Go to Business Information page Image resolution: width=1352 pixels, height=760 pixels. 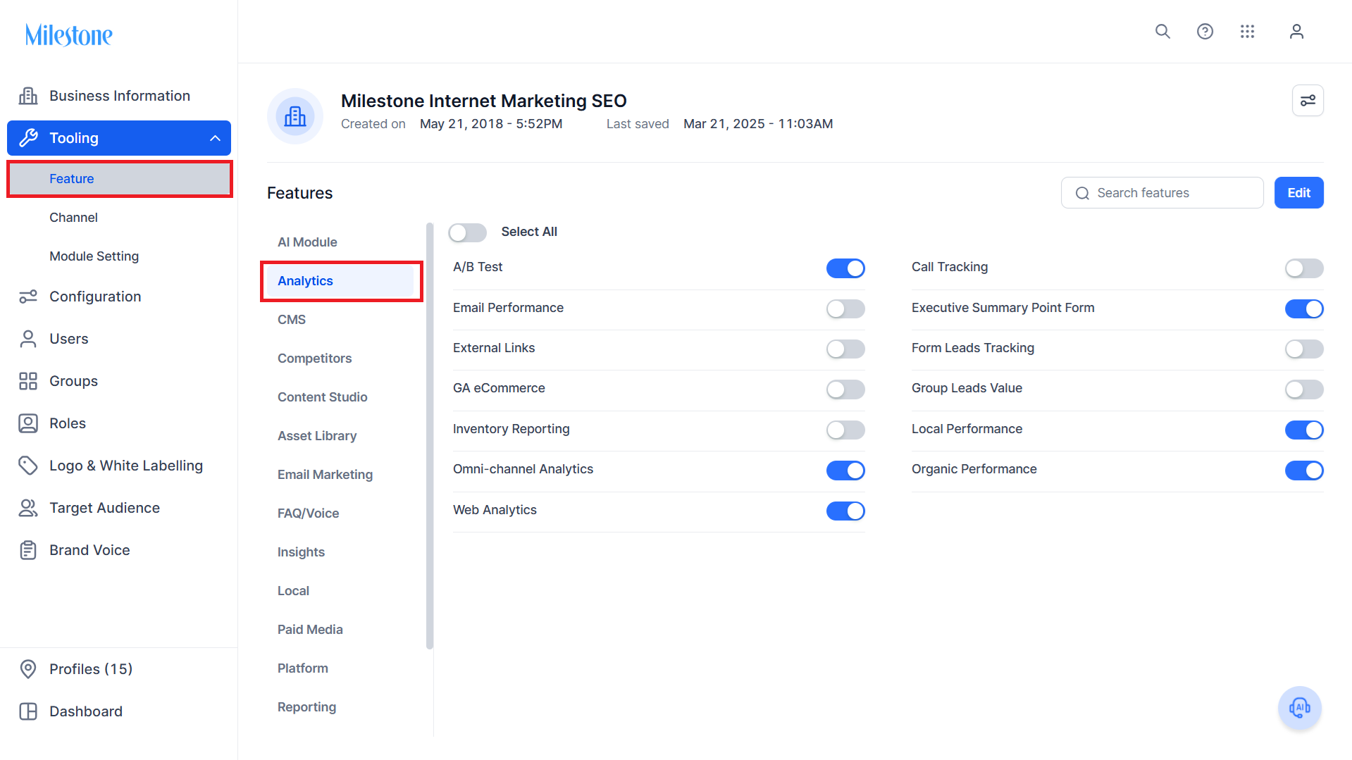[119, 96]
